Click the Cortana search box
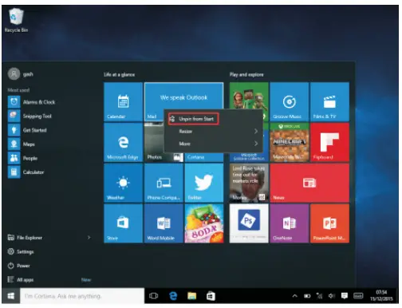This screenshot has width=402, height=308. [x=82, y=296]
